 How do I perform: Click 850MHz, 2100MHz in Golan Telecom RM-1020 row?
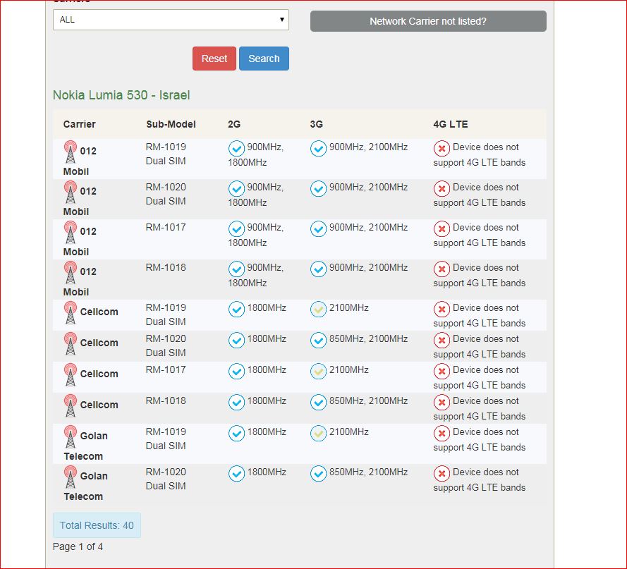(x=368, y=472)
